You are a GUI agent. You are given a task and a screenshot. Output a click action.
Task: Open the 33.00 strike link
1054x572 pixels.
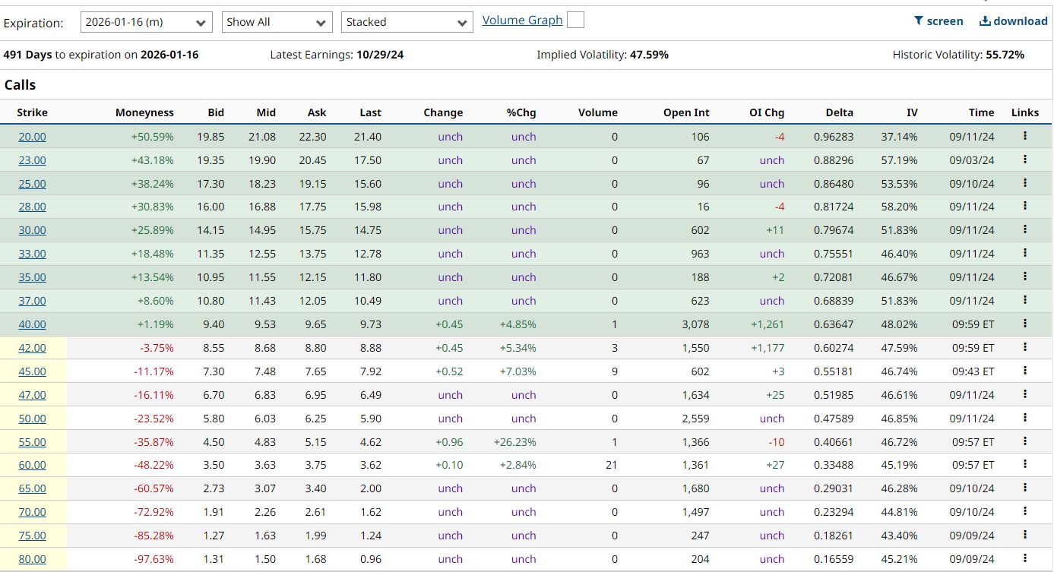32,254
